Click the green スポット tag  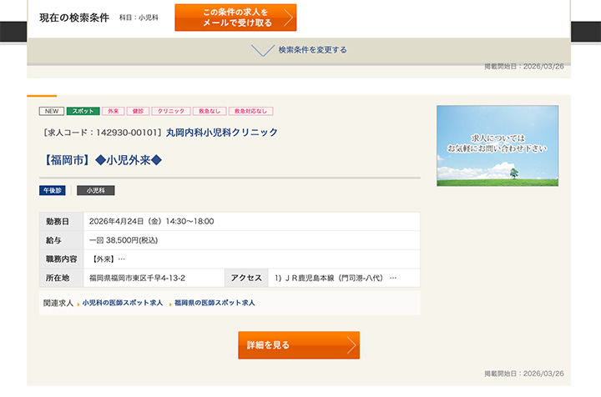tap(83, 111)
